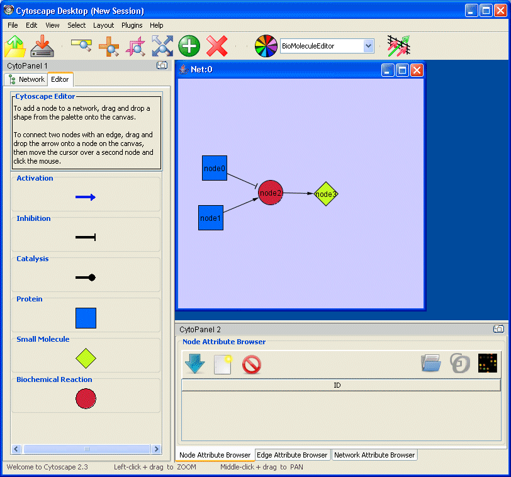The height and width of the screenshot is (477, 511).
Task: Click the save session disk icon
Action: coord(42,46)
